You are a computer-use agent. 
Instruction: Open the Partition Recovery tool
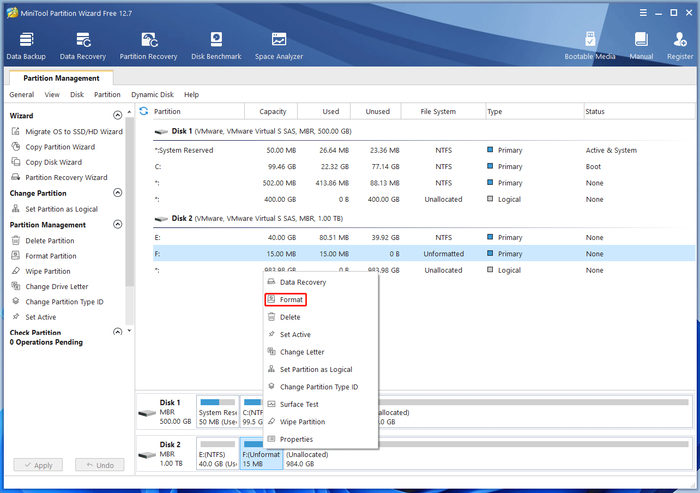[x=148, y=46]
